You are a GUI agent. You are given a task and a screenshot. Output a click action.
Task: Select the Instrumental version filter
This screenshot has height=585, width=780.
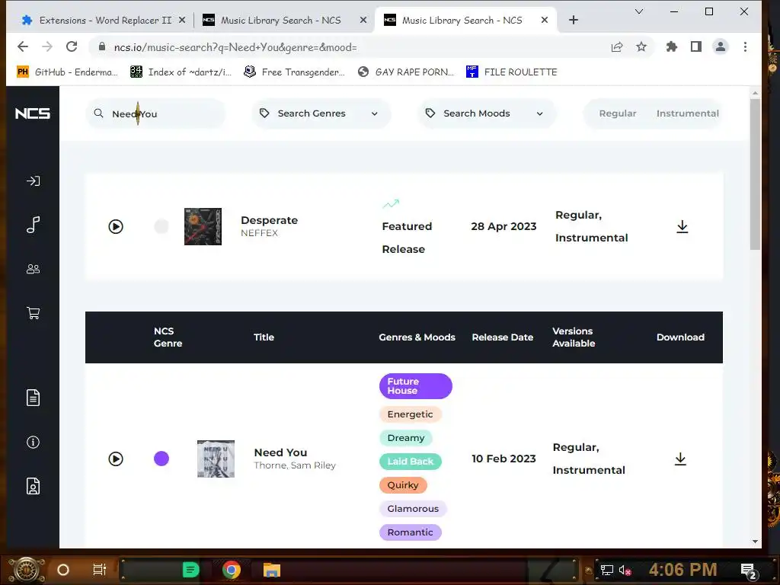(x=688, y=113)
